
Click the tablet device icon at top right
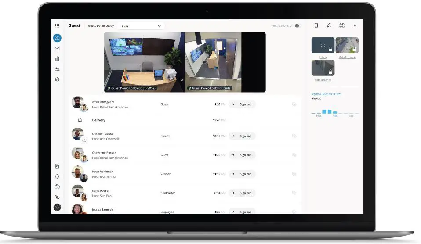point(316,26)
